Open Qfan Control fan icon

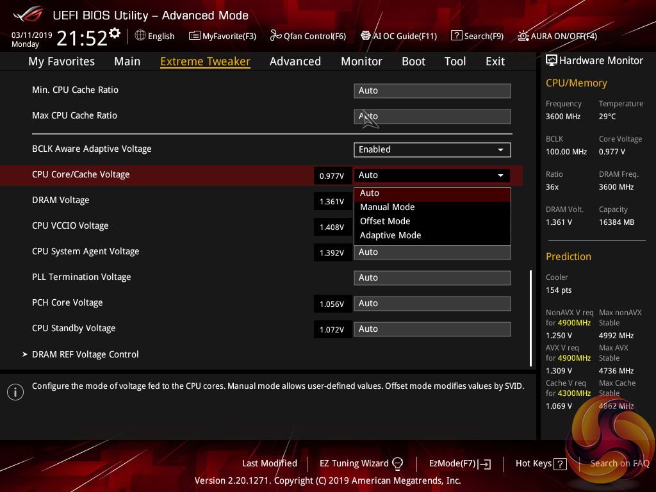click(275, 36)
